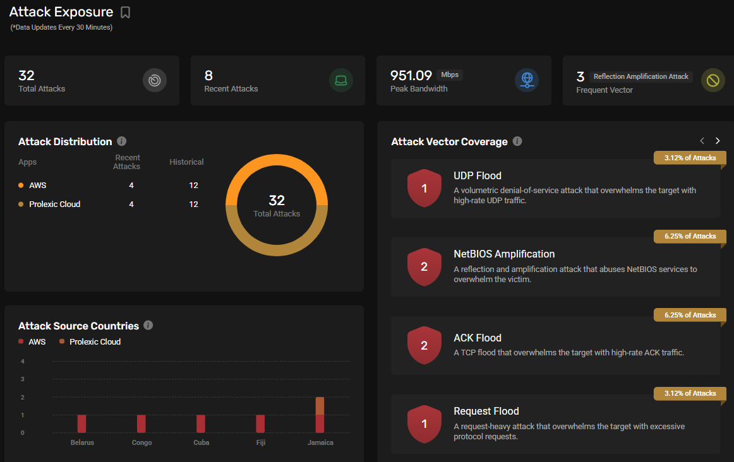Click the Request Flood shield icon
Screen dimensions: 734x462
pyautogui.click(x=424, y=423)
